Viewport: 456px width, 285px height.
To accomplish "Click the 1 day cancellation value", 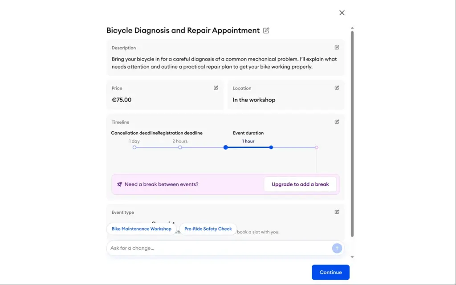I will [134, 141].
